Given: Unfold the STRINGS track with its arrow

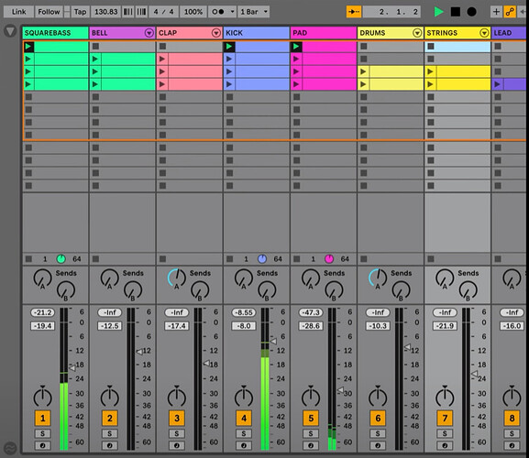Looking at the screenshot, I should [484, 33].
